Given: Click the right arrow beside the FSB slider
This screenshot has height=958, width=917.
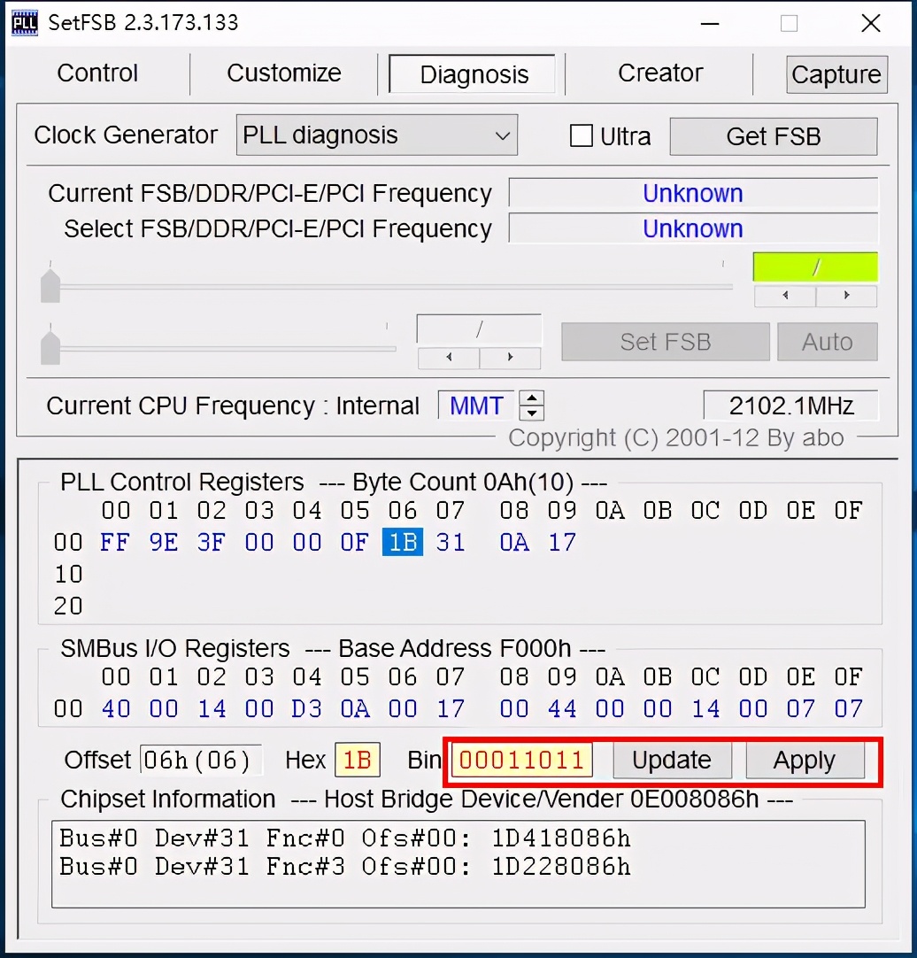Looking at the screenshot, I should point(847,296).
